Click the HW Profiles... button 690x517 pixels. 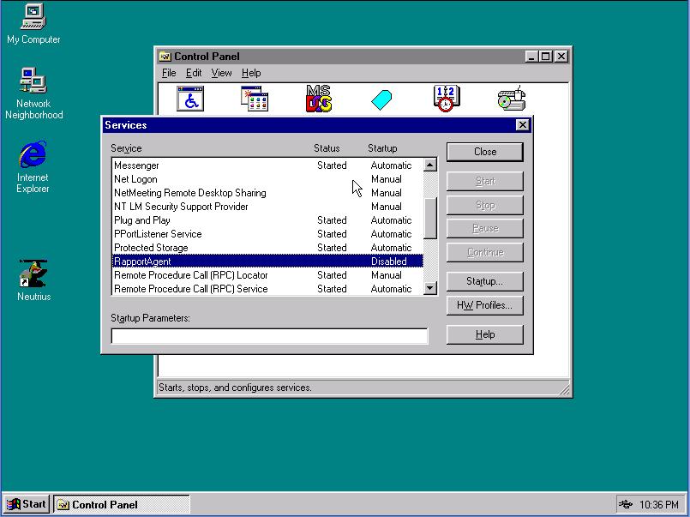pos(485,305)
